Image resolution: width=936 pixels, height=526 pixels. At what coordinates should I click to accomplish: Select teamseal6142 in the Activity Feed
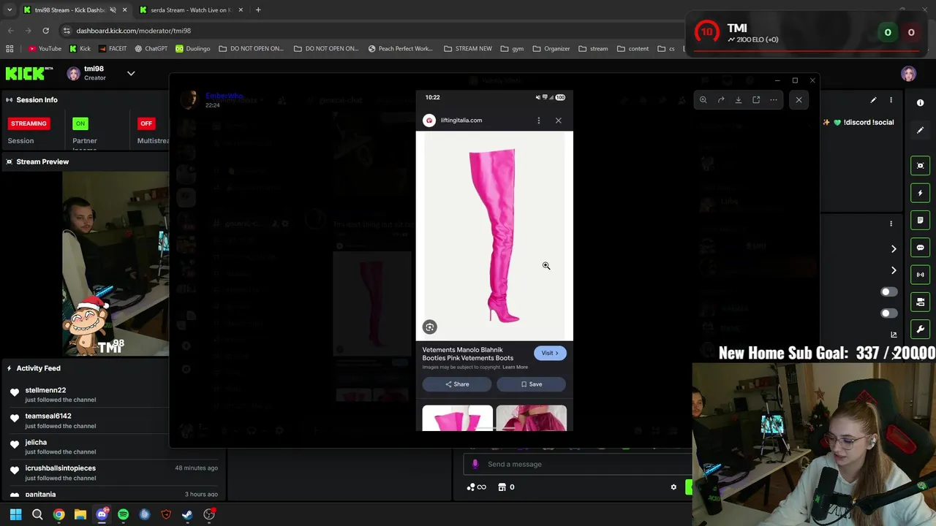48,416
